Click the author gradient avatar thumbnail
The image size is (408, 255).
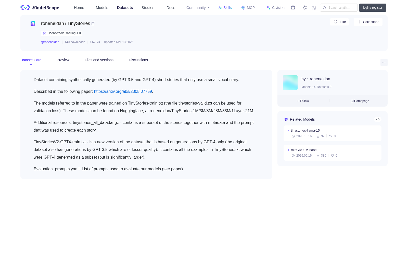(x=290, y=83)
